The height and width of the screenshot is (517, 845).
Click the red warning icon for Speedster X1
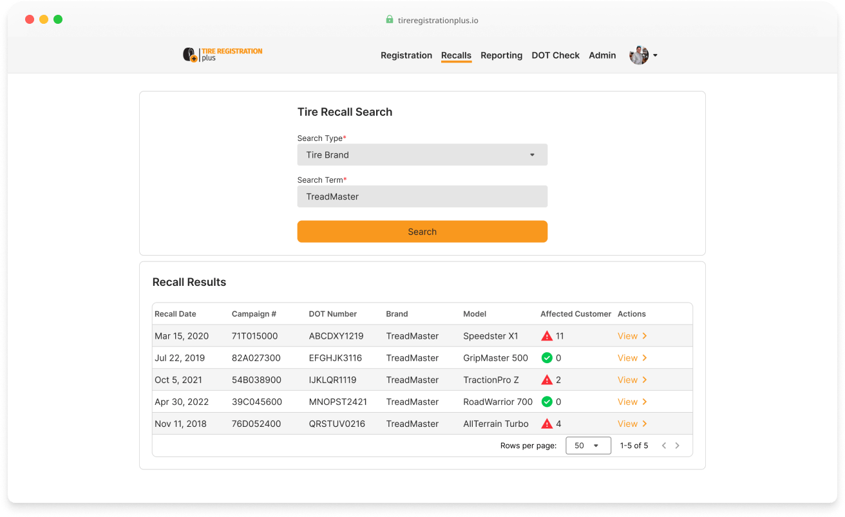click(547, 336)
